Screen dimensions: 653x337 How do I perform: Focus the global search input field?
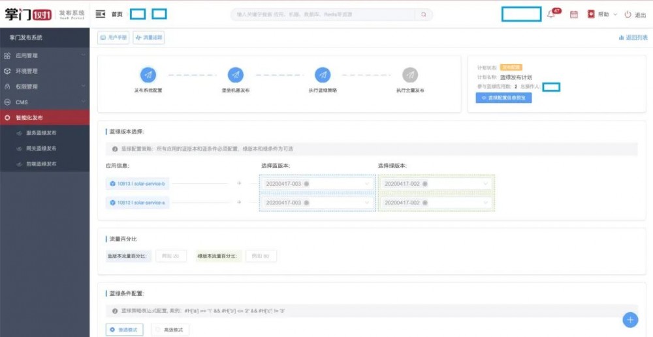[324, 14]
